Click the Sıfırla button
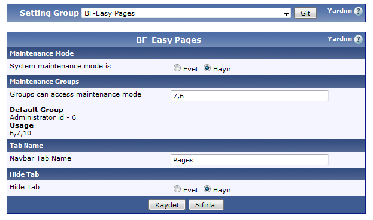The image size is (373, 220). 206,205
